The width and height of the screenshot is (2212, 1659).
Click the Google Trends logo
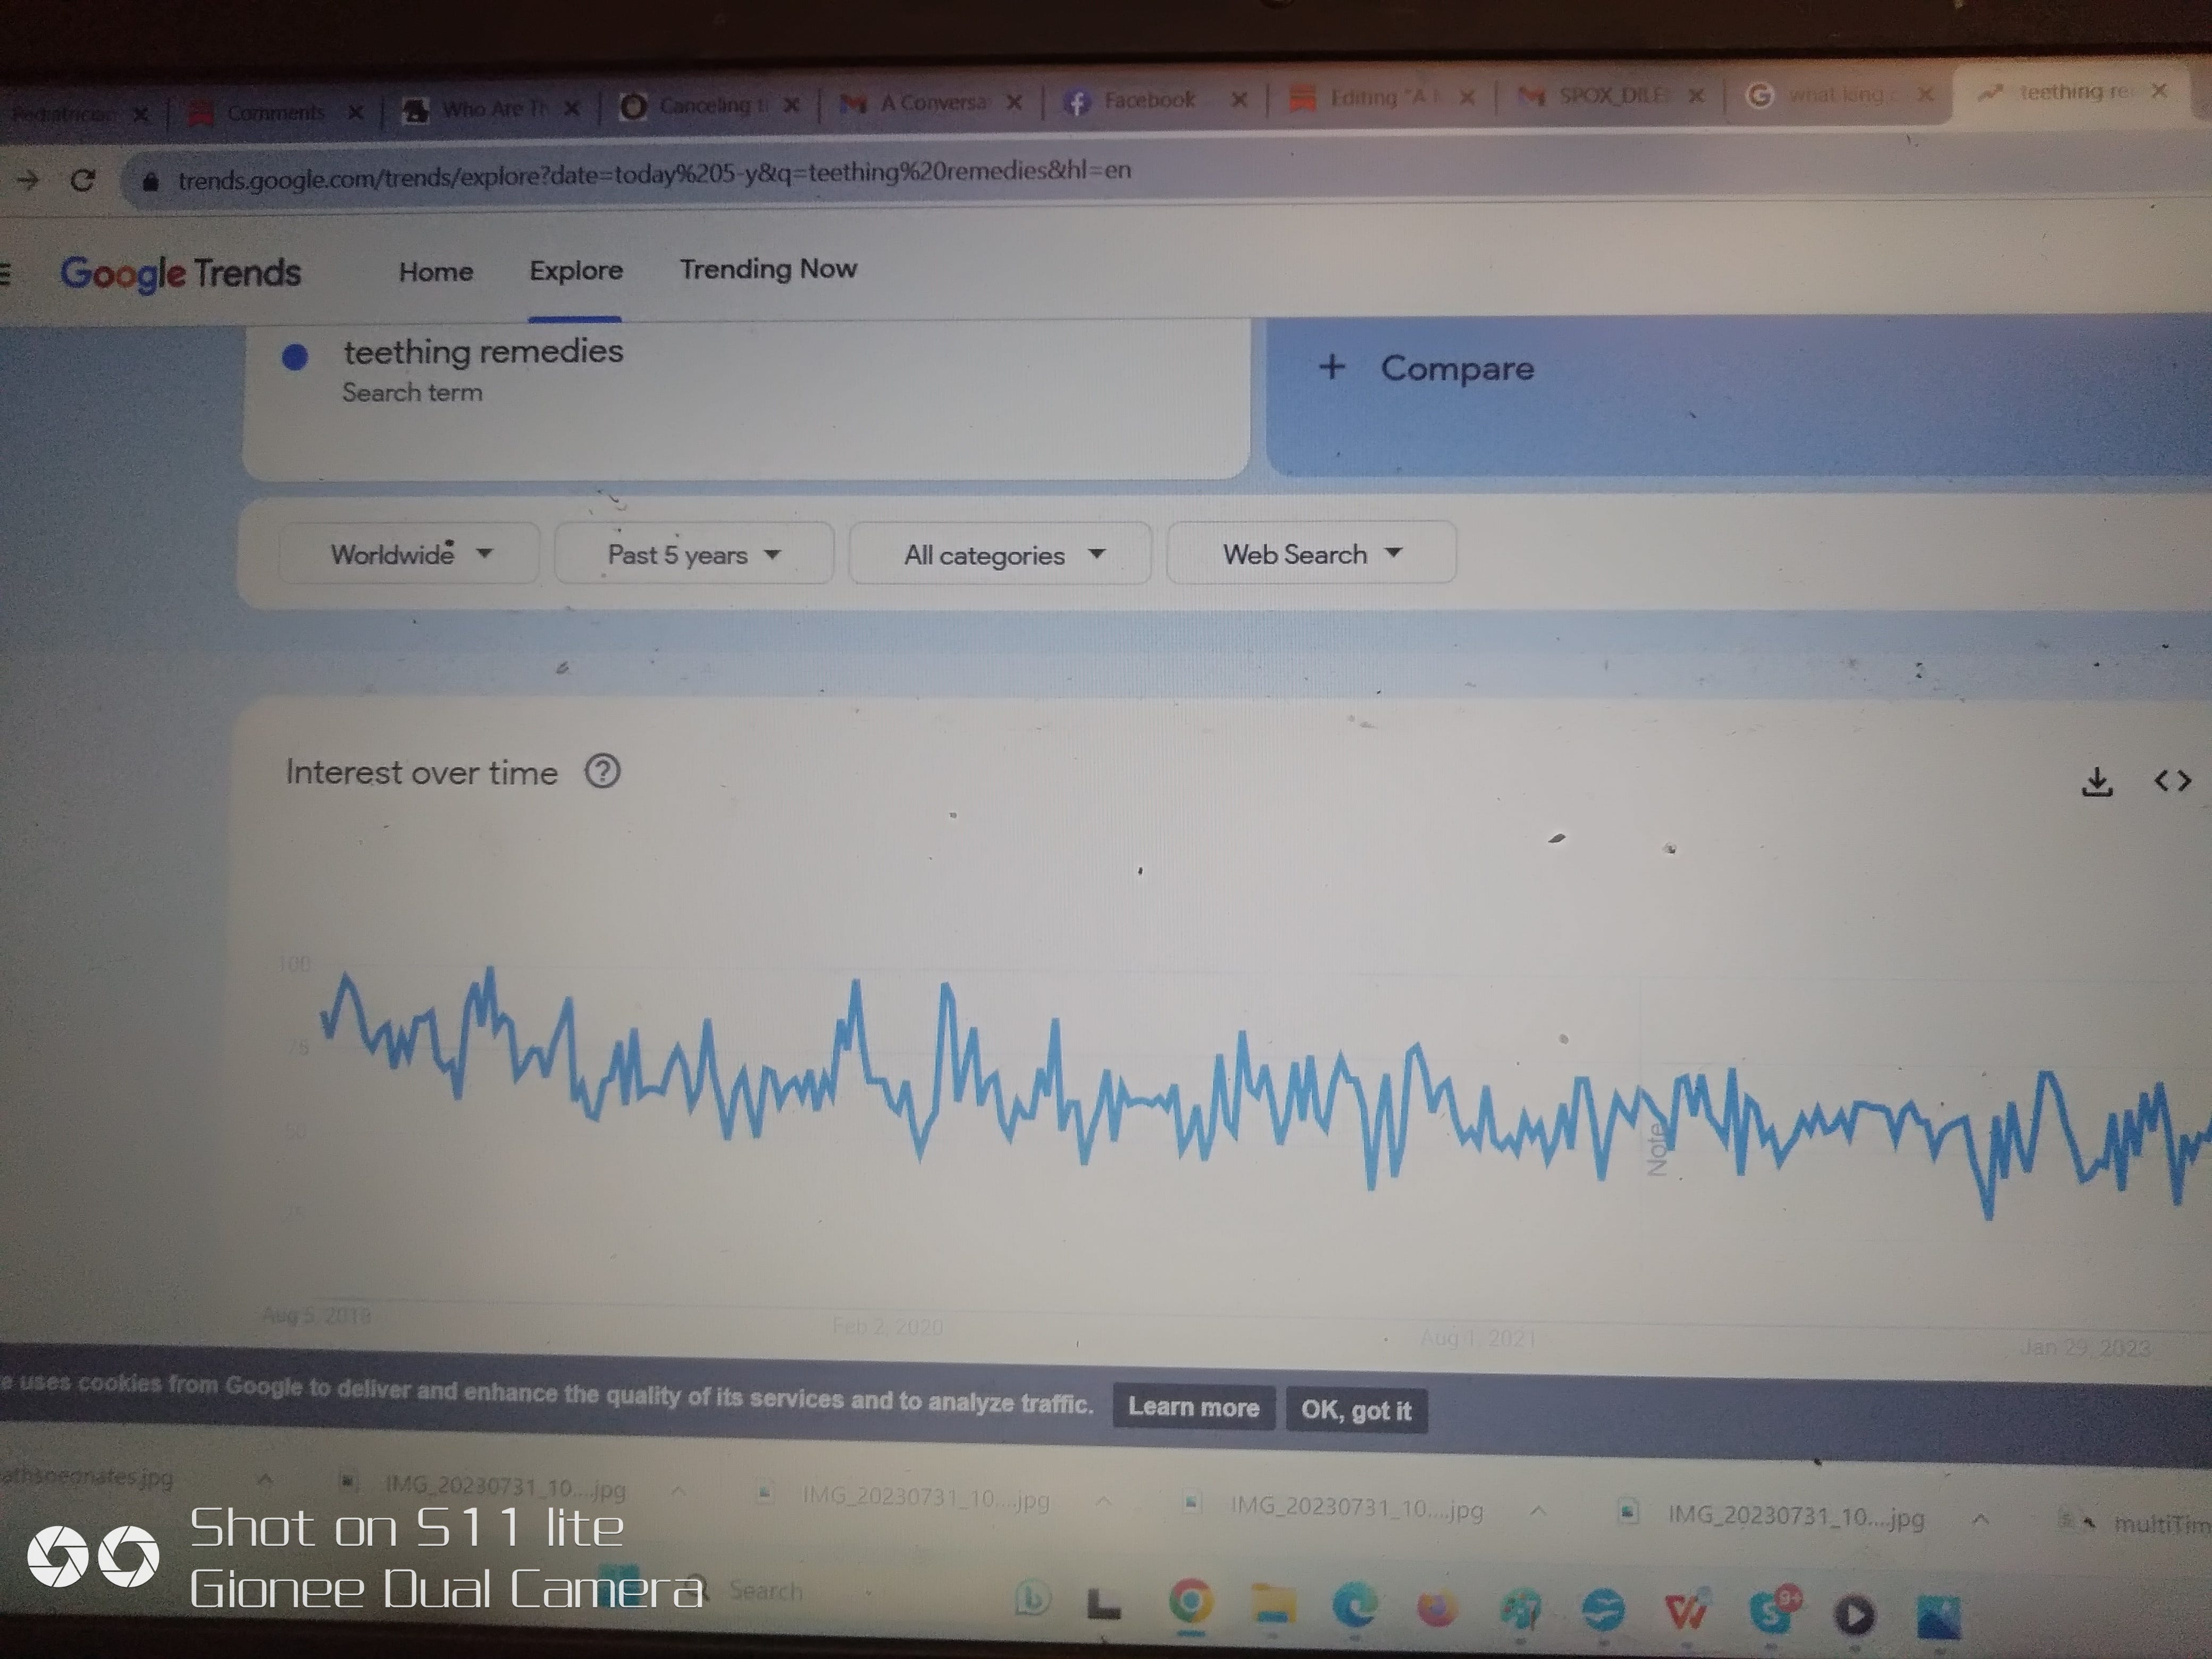pos(180,273)
